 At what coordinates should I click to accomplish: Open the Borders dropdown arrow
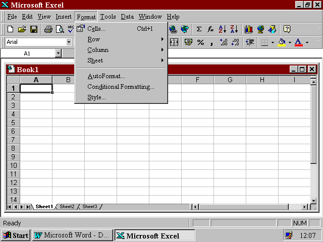273,42
